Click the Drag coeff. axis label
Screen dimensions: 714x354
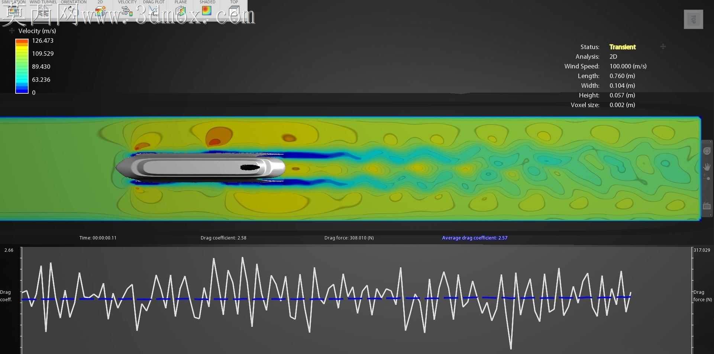coord(6,296)
